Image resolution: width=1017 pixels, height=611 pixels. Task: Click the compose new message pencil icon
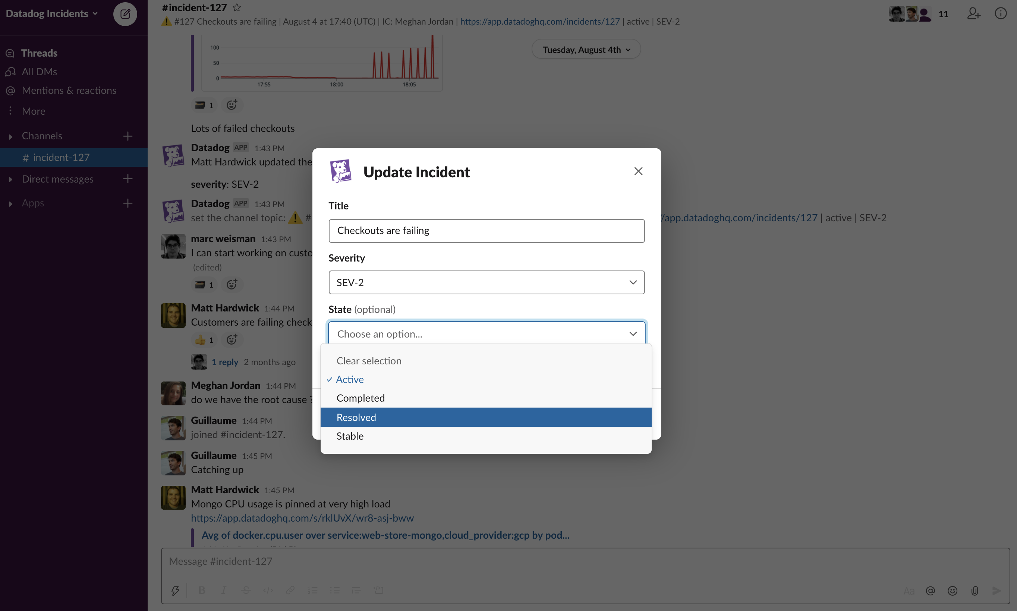point(125,13)
